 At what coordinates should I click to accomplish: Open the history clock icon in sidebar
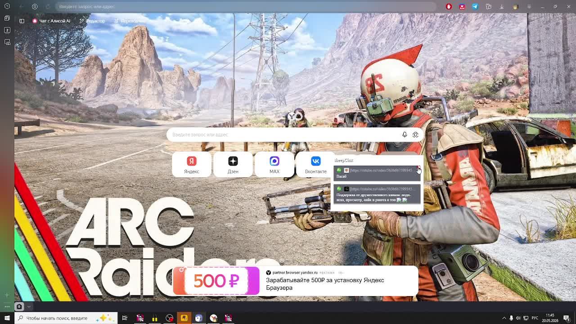tap(7, 6)
